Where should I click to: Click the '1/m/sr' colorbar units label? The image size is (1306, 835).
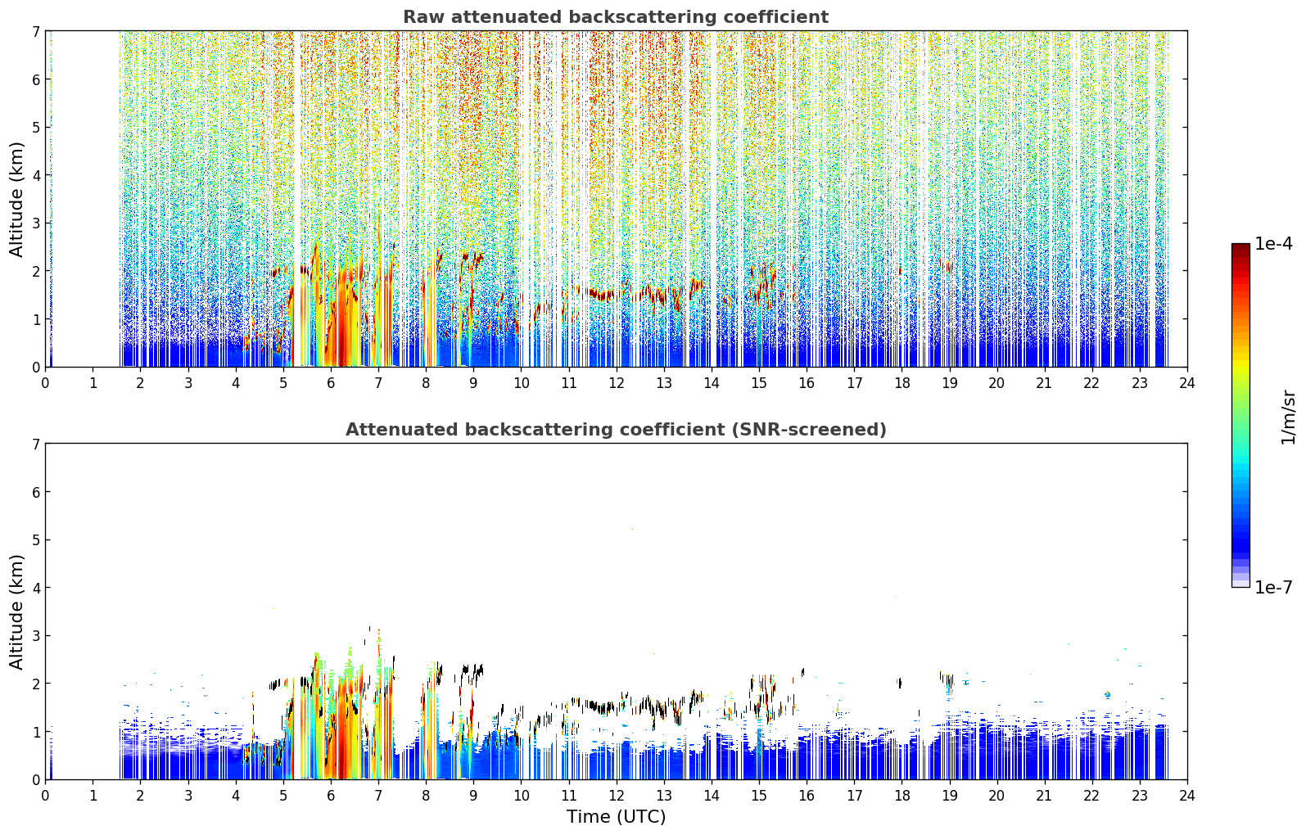click(1288, 417)
